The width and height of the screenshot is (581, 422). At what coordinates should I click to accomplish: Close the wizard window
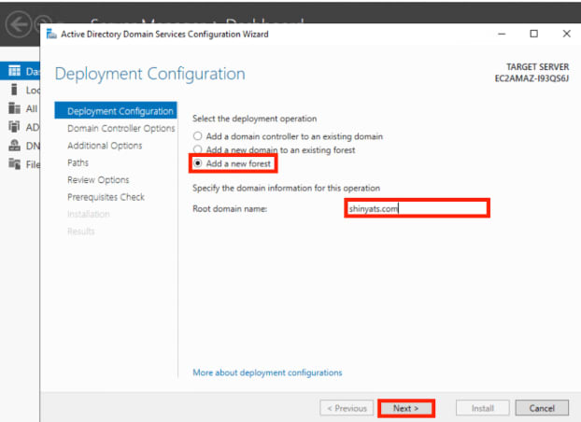pyautogui.click(x=567, y=34)
